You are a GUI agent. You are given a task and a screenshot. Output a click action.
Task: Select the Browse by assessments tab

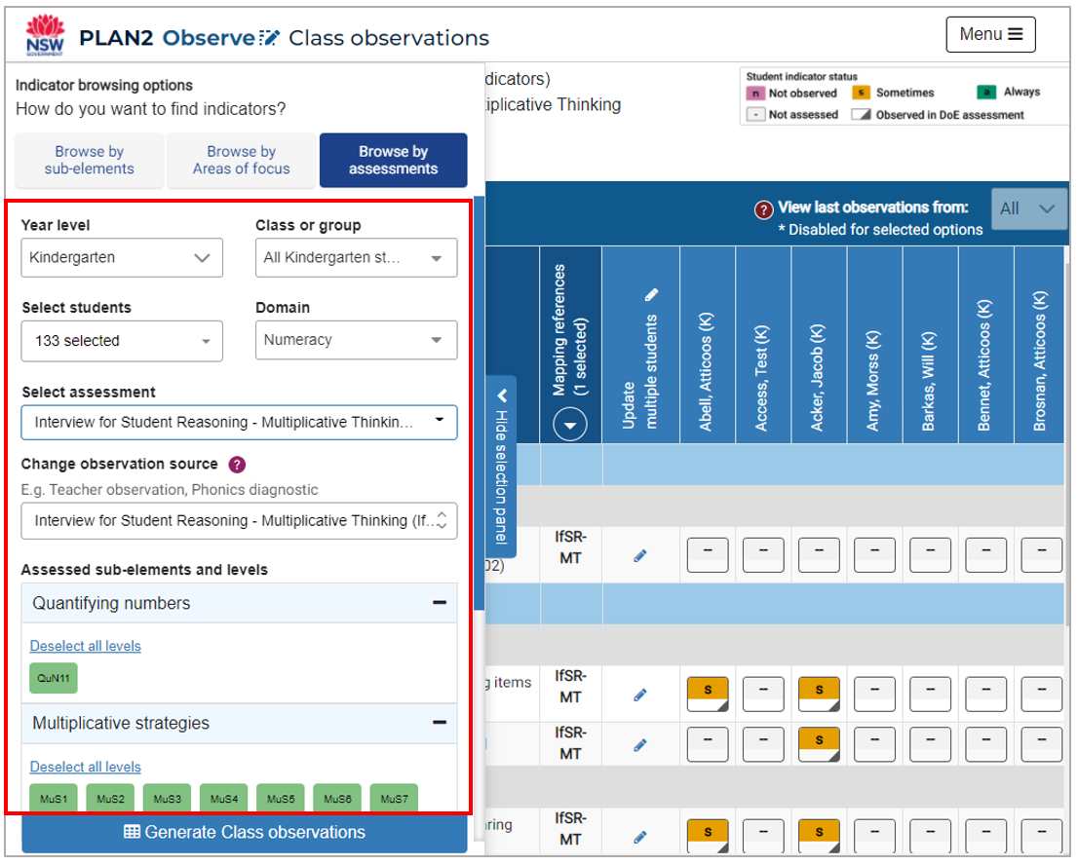[x=393, y=160]
